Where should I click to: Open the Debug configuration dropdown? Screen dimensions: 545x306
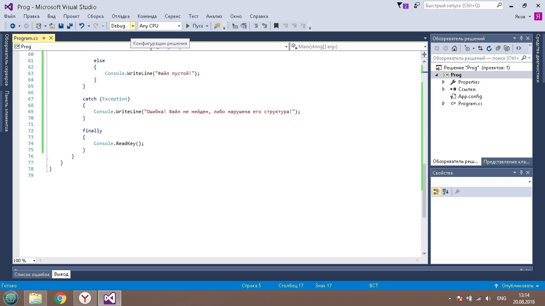coord(133,26)
